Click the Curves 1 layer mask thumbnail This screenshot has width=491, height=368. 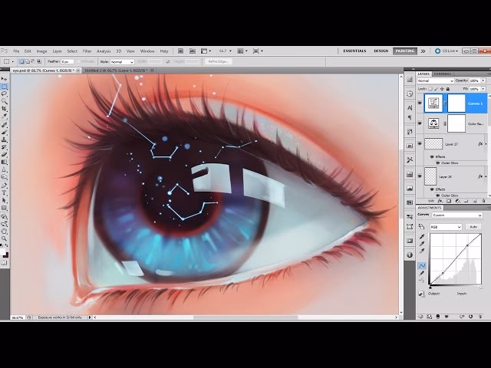[456, 103]
